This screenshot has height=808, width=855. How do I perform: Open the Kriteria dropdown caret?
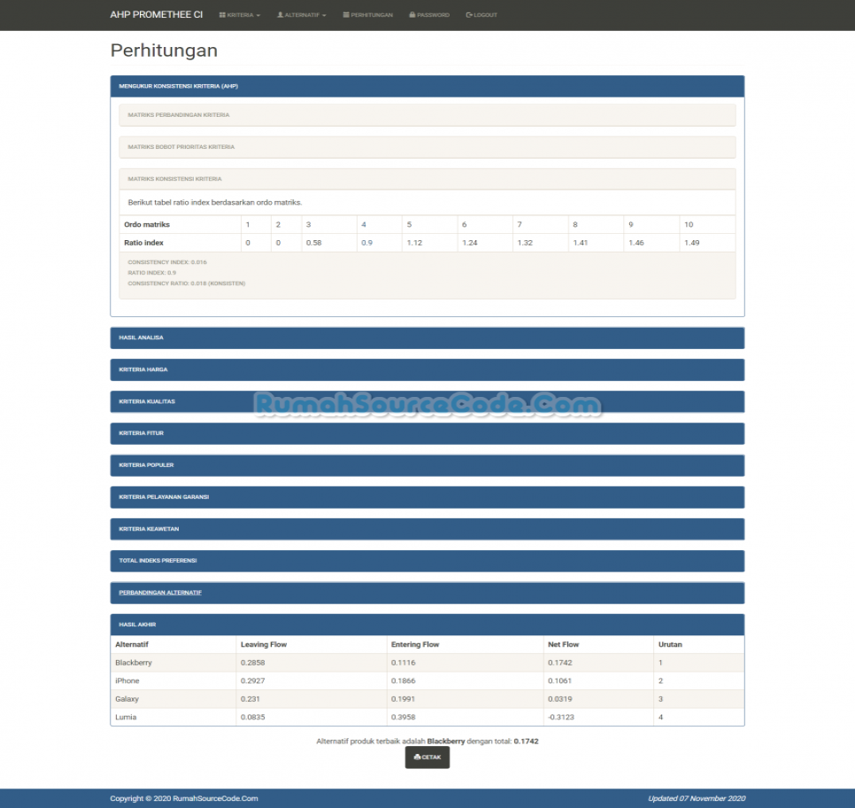click(x=258, y=16)
